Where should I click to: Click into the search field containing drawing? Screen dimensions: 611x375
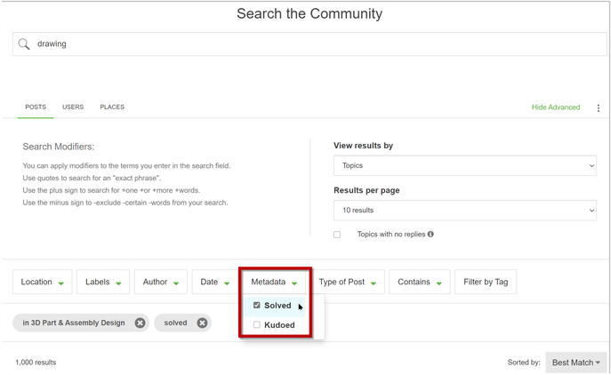click(x=311, y=44)
